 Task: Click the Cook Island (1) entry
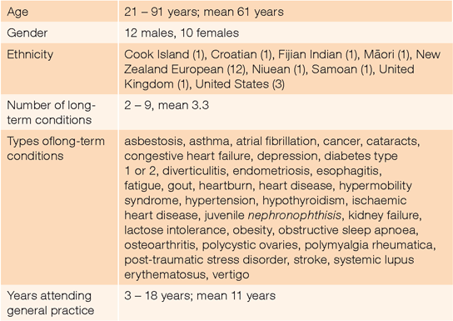(x=164, y=54)
